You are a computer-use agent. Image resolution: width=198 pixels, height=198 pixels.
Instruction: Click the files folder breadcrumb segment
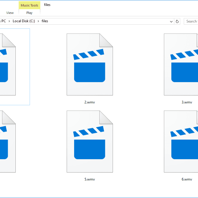[x=45, y=21]
